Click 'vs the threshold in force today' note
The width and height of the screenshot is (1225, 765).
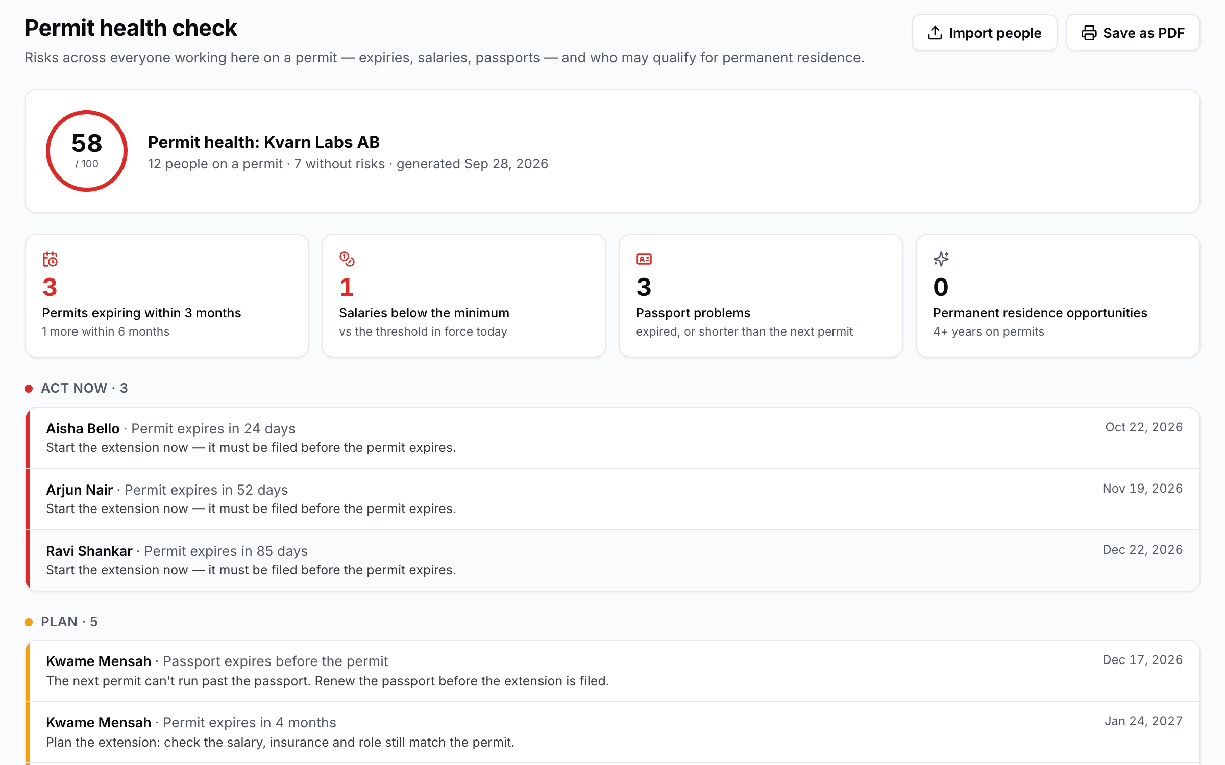click(x=423, y=331)
